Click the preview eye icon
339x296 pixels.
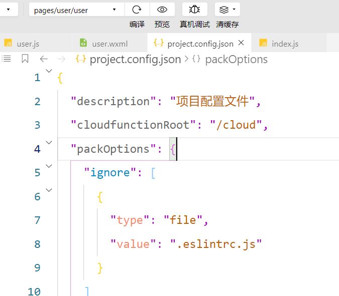[162, 10]
